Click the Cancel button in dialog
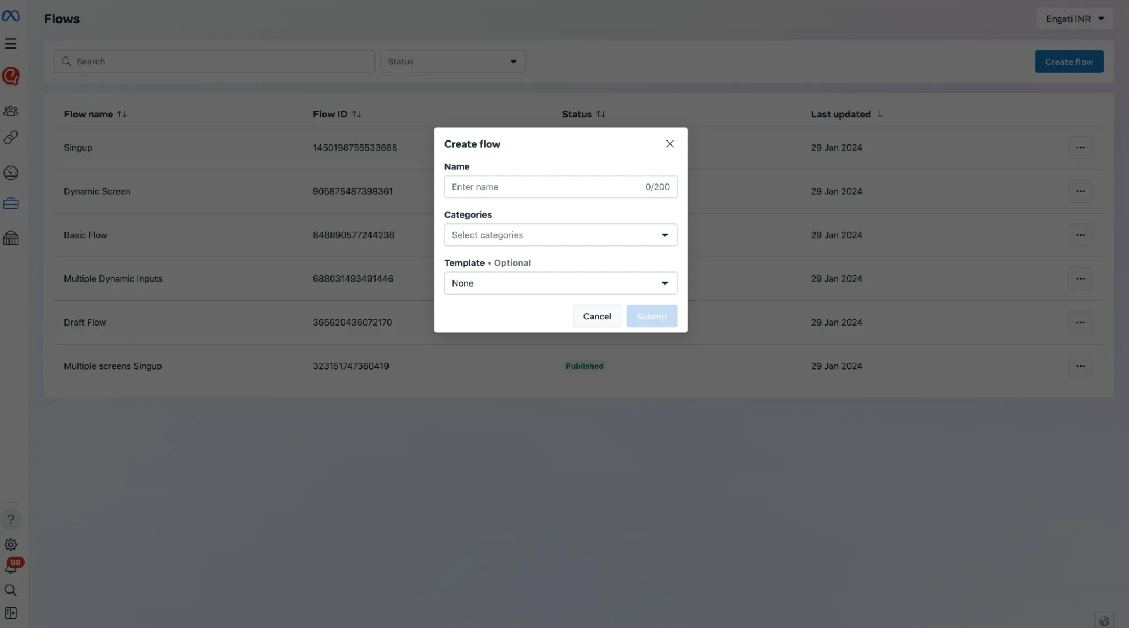 tap(597, 316)
